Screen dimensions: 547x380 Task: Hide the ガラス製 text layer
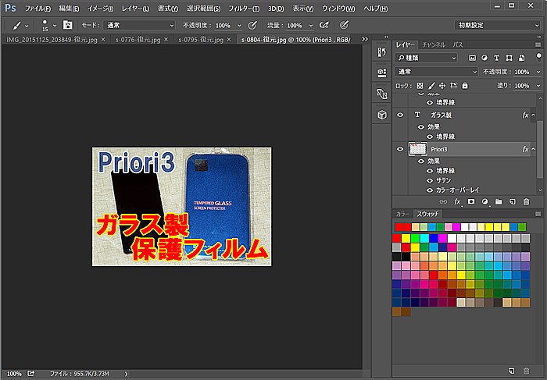[400, 115]
